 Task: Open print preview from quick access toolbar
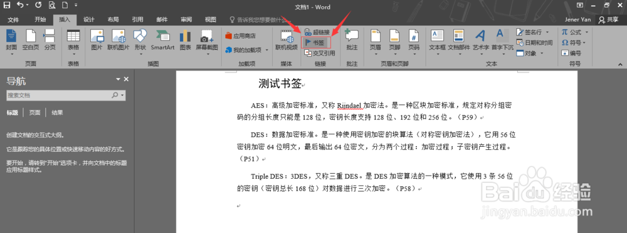[x=52, y=6]
